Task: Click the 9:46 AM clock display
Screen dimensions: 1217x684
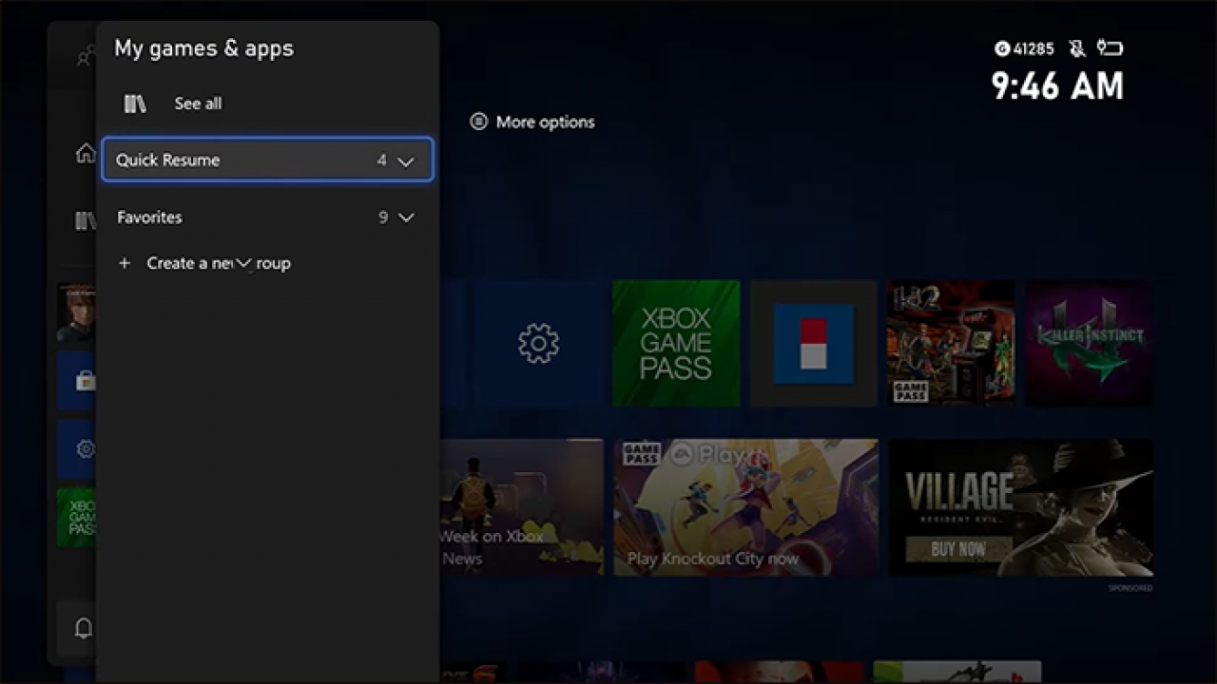Action: coord(1056,86)
